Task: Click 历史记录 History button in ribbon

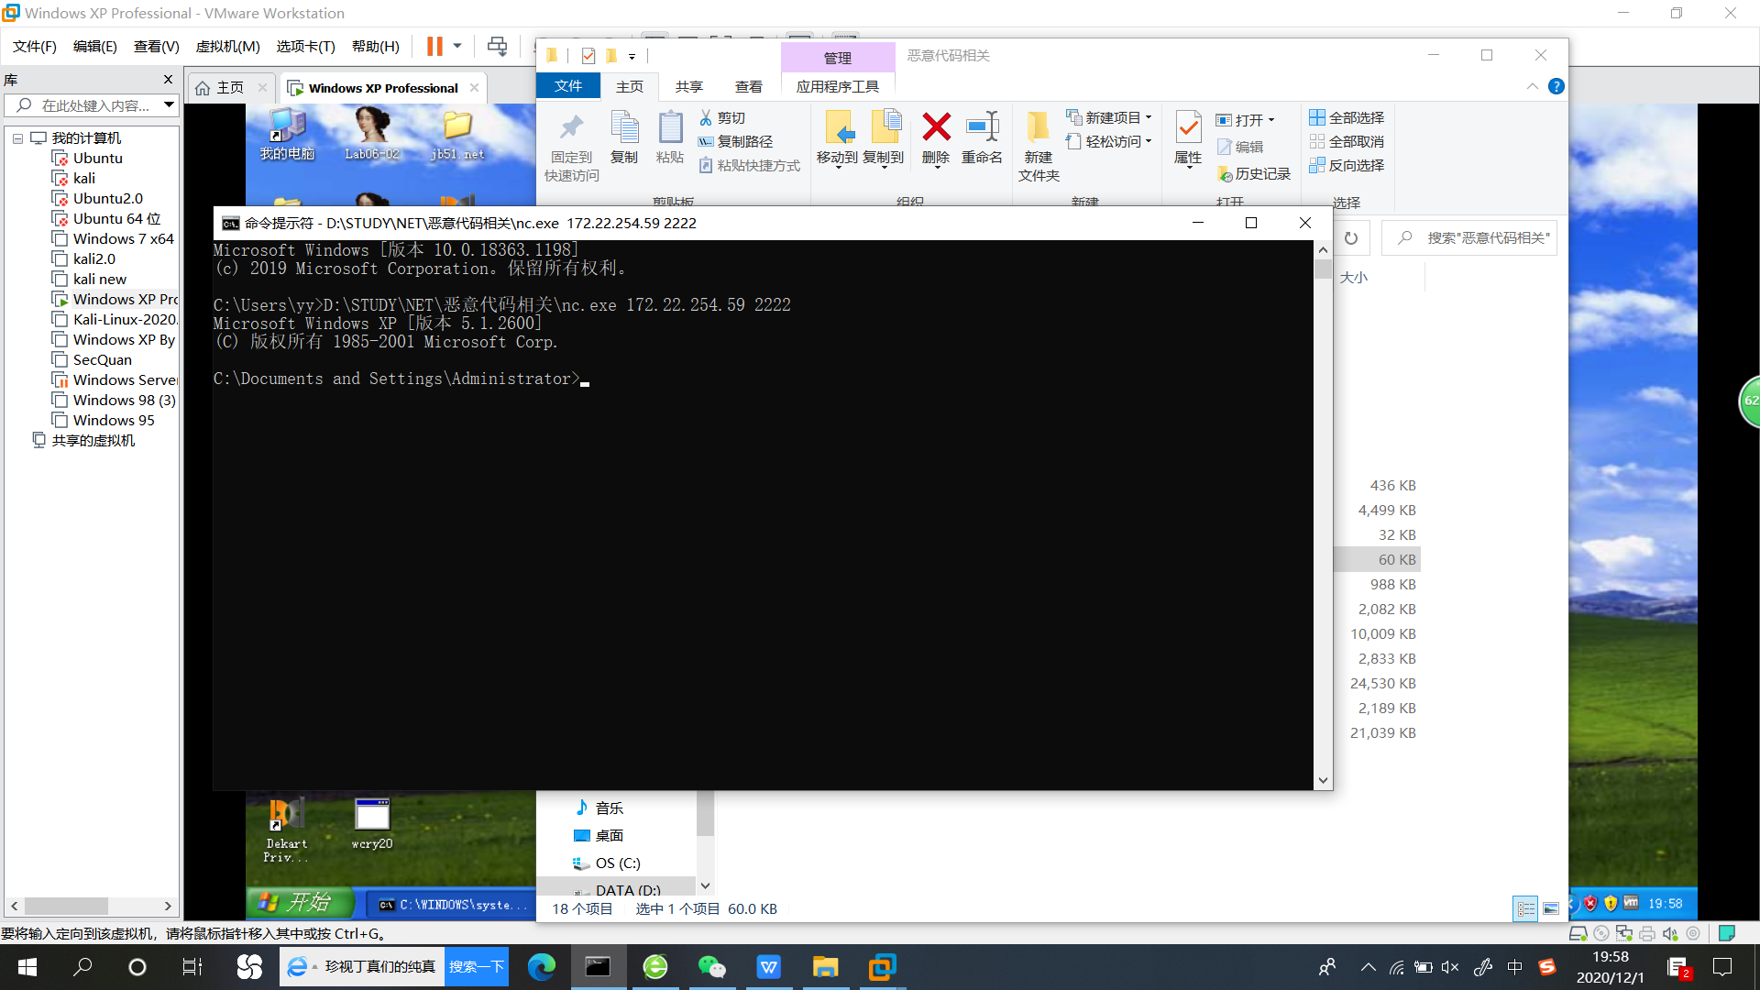Action: (1253, 173)
